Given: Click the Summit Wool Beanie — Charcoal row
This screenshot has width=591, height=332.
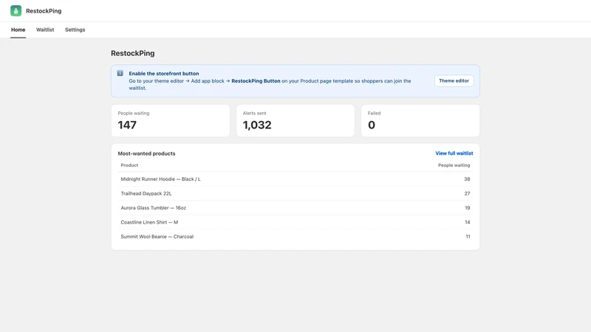Looking at the screenshot, I should pyautogui.click(x=295, y=236).
